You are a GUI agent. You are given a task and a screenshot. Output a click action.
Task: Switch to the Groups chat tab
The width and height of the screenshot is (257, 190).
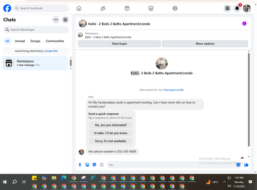click(x=35, y=41)
